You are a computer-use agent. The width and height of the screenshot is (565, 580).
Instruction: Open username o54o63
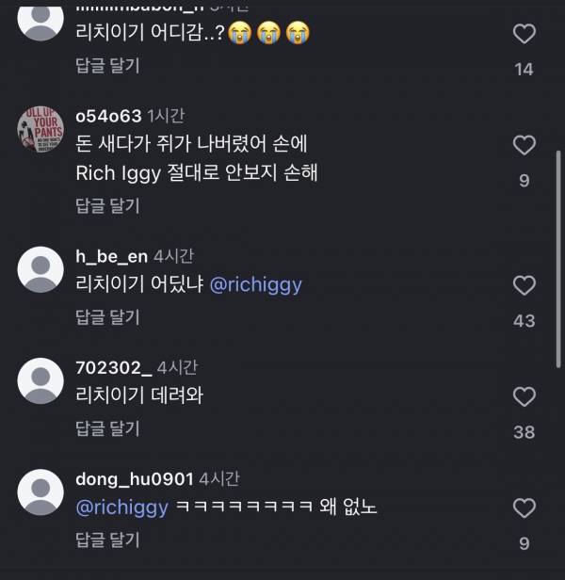(x=108, y=116)
